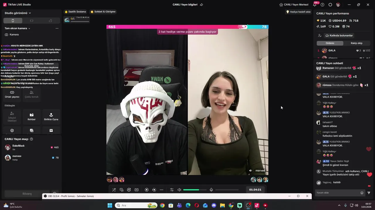Select mervee opponent row in match panel
The image size is (375, 210).
[x=31, y=158]
